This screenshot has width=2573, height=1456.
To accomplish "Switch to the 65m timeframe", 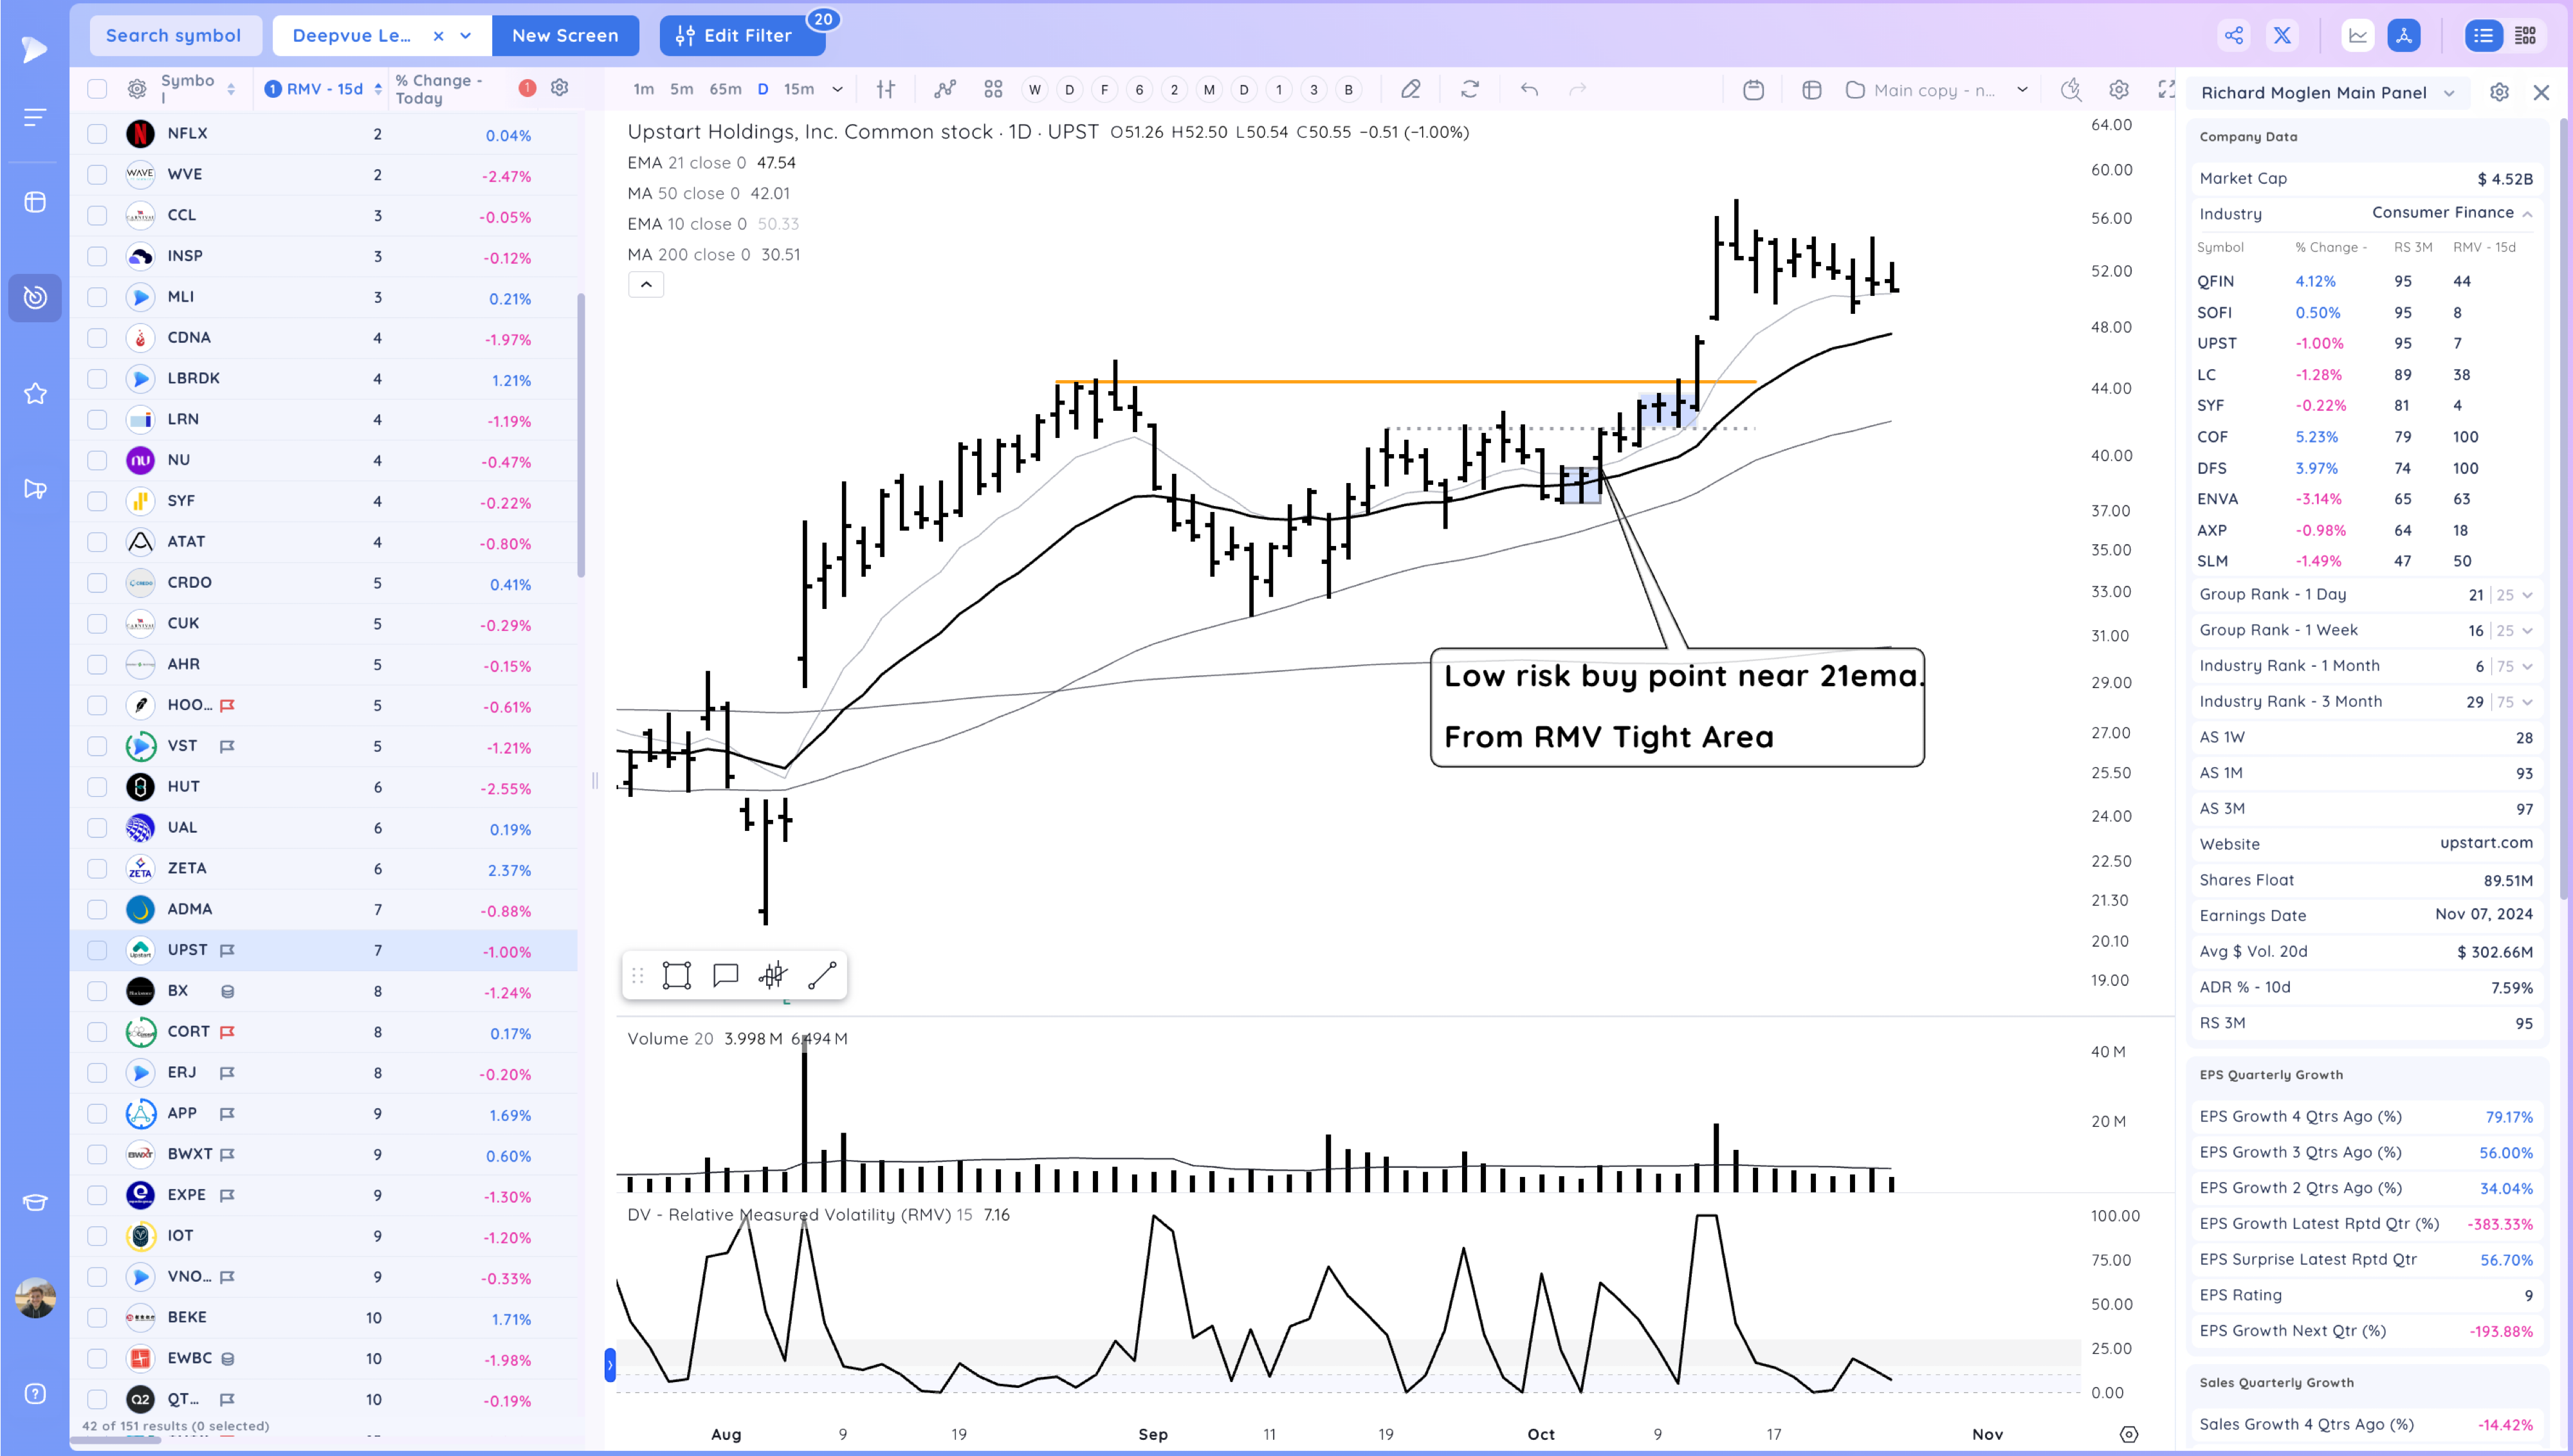I will pos(725,89).
